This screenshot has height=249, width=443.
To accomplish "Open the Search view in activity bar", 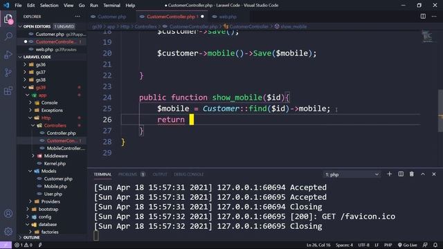I will pyautogui.click(x=8, y=37).
